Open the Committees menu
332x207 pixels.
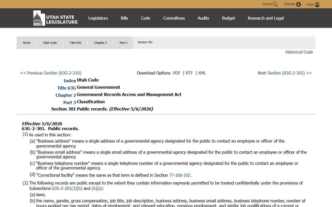[x=174, y=18]
